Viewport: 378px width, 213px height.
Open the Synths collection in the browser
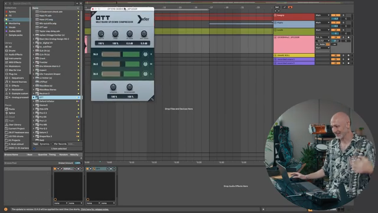pyautogui.click(x=12, y=12)
